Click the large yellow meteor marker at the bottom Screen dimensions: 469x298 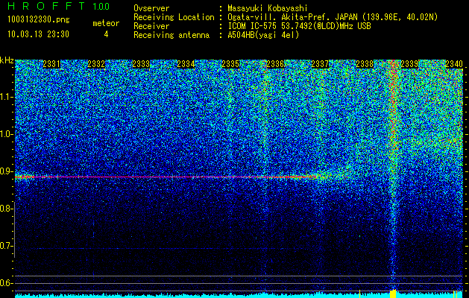coord(393,294)
